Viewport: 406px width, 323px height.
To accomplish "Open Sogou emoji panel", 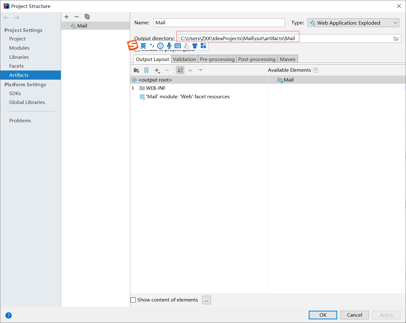I will point(161,46).
